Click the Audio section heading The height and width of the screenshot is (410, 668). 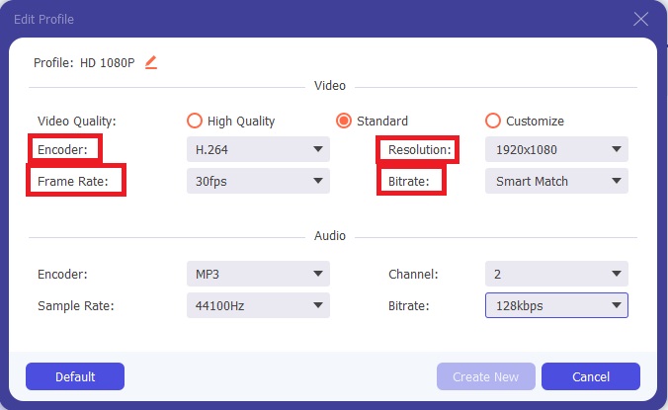[330, 235]
